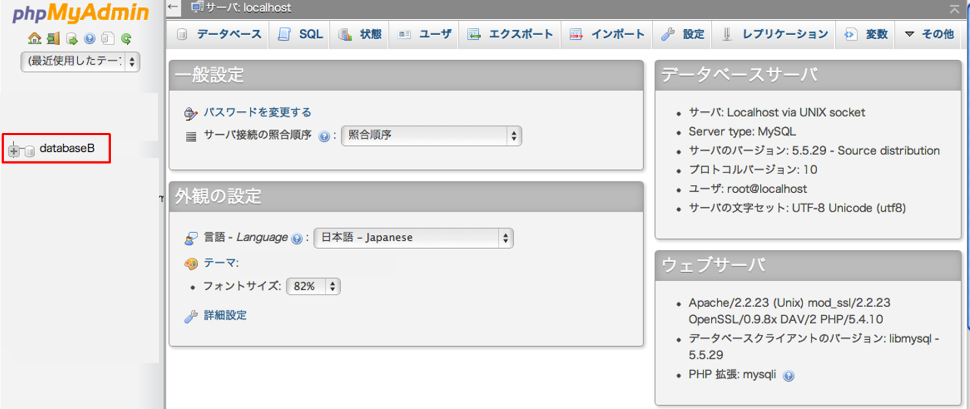
Task: Open the query window icon
Action: [x=71, y=38]
